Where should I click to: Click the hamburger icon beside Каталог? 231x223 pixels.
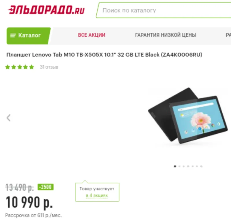(13, 35)
